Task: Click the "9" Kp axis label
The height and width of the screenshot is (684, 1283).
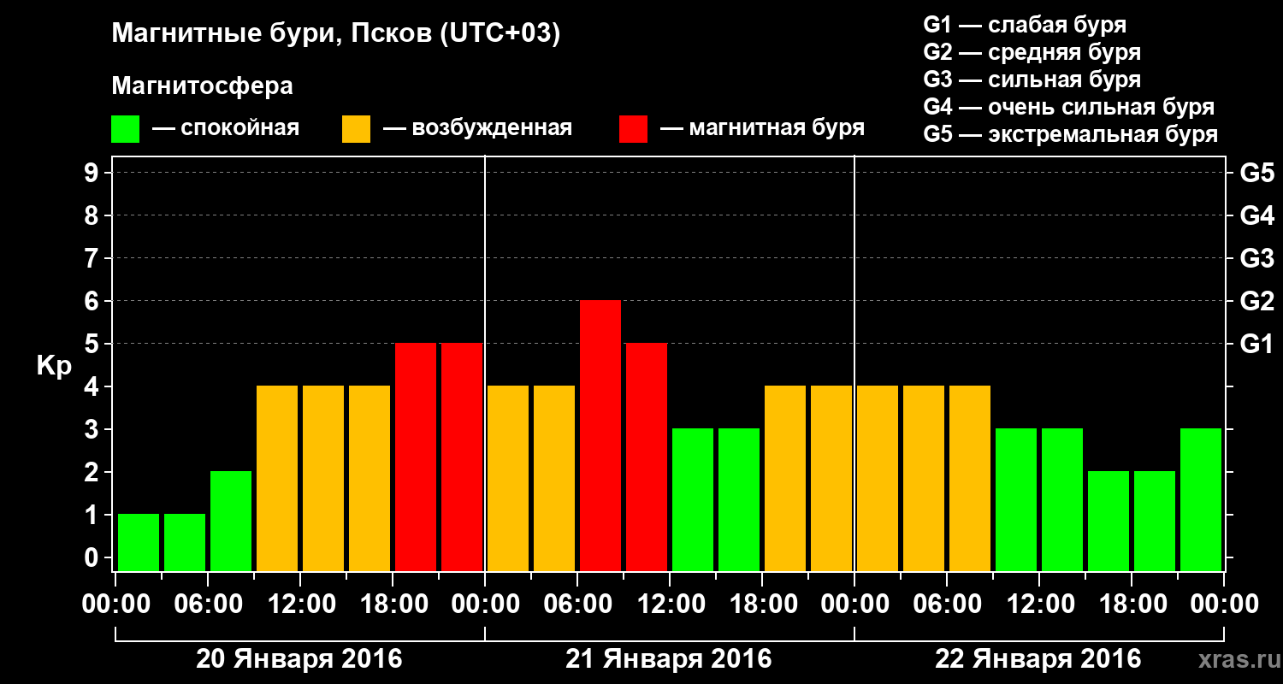Action: 92,173
